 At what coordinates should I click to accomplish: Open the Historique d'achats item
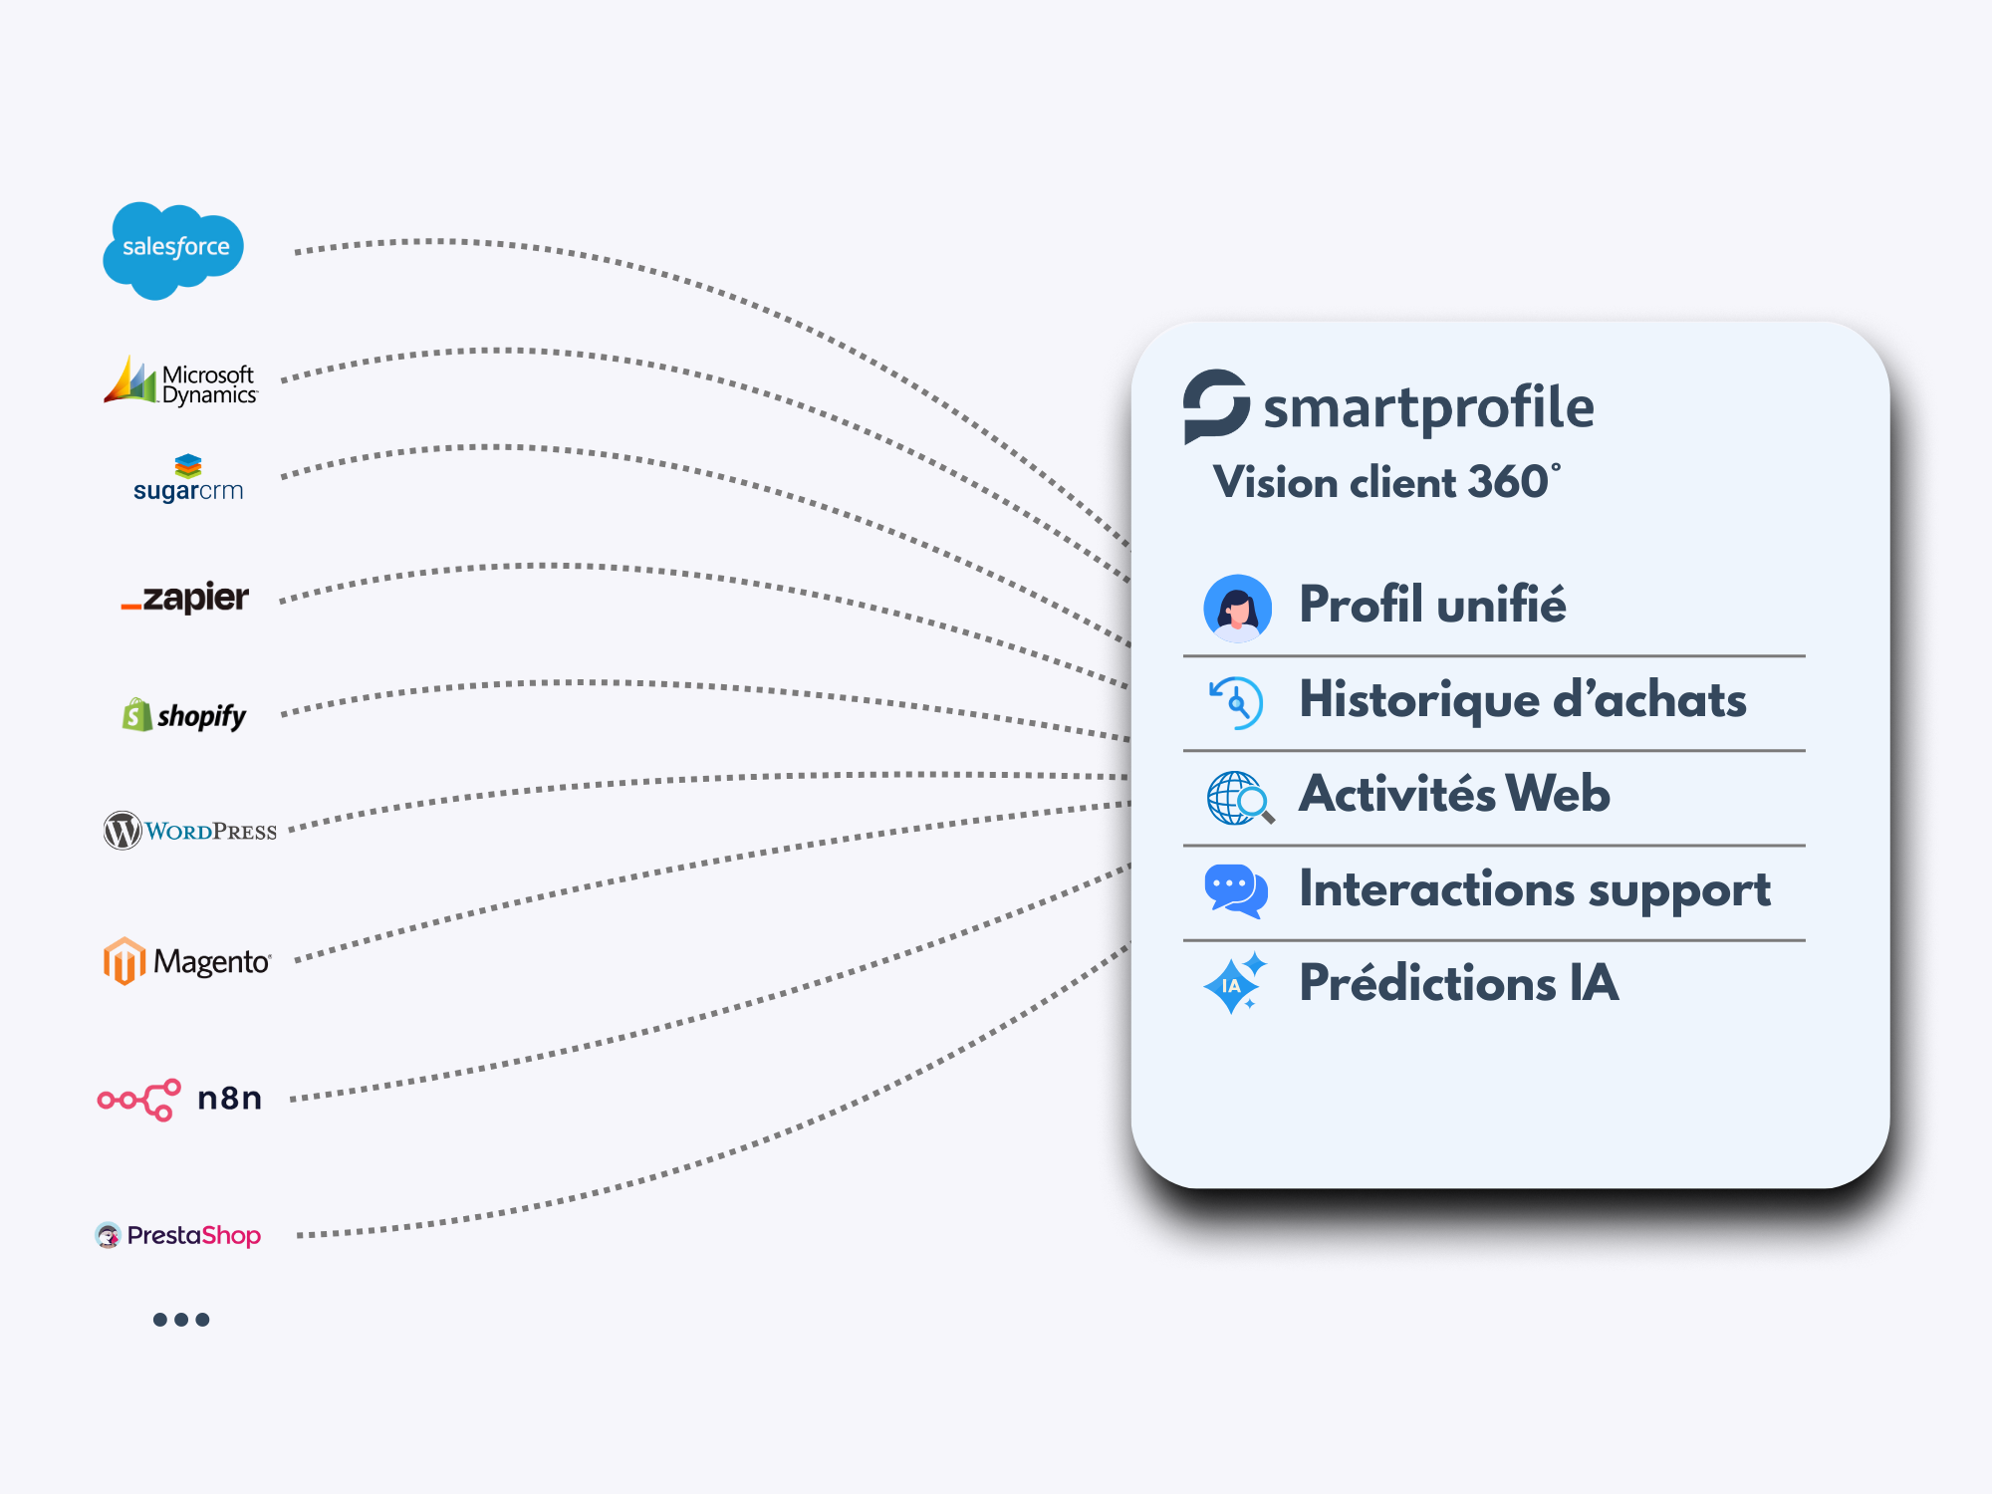pos(1522,699)
